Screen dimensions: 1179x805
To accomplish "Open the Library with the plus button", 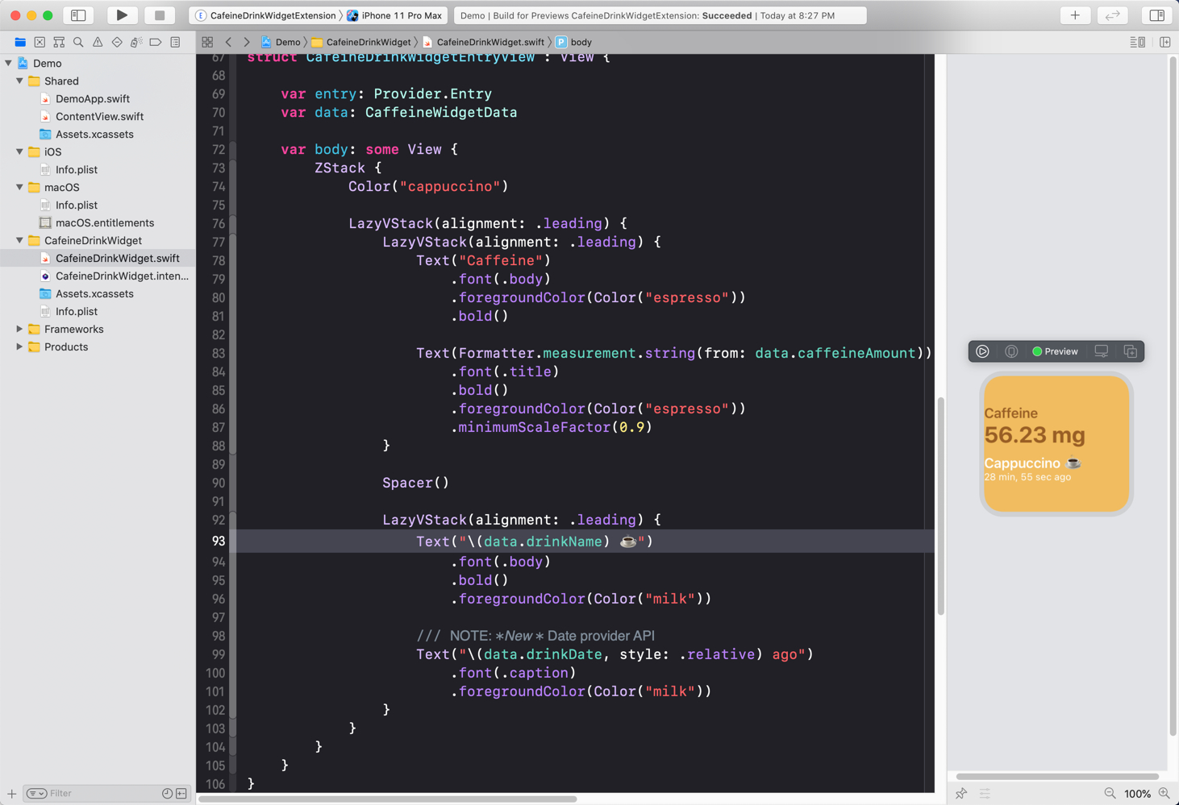I will click(x=1075, y=15).
